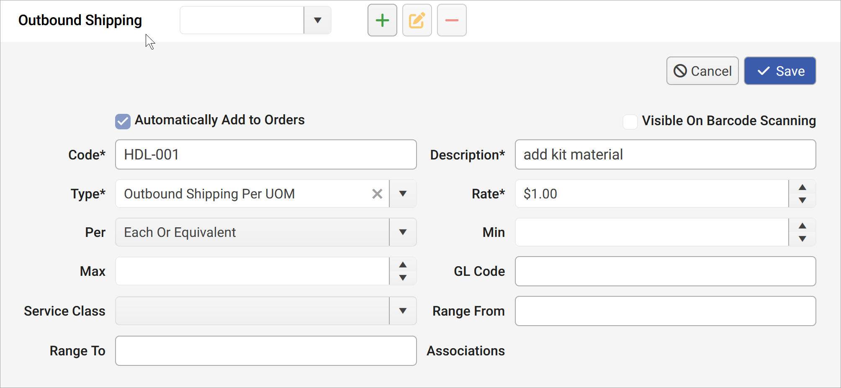Click inside the GL Code field

[x=665, y=271]
